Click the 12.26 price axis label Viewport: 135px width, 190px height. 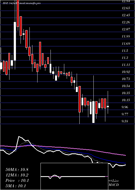point(126,22)
